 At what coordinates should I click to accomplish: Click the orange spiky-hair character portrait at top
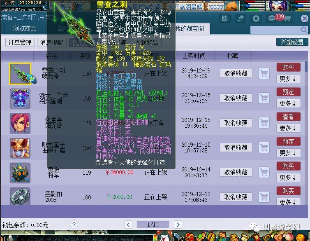pyautogui.click(x=232, y=5)
